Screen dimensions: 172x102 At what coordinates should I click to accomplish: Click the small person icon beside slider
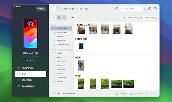(x=70, y=18)
